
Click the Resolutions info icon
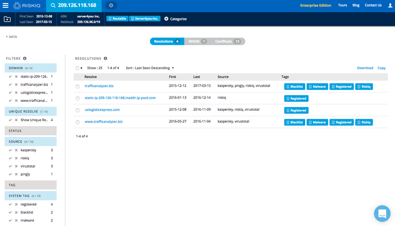(105, 58)
